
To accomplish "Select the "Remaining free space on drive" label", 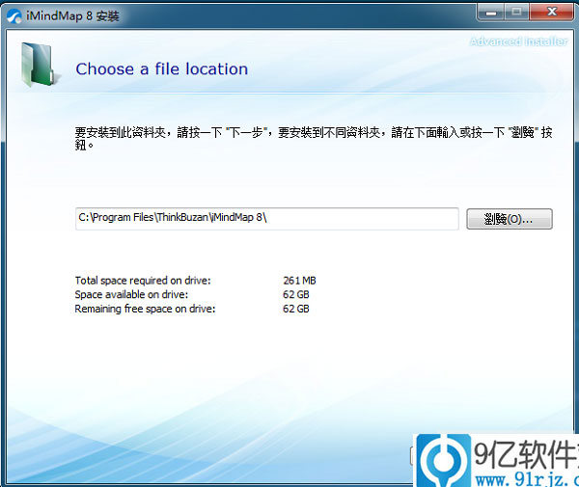I will click(145, 309).
